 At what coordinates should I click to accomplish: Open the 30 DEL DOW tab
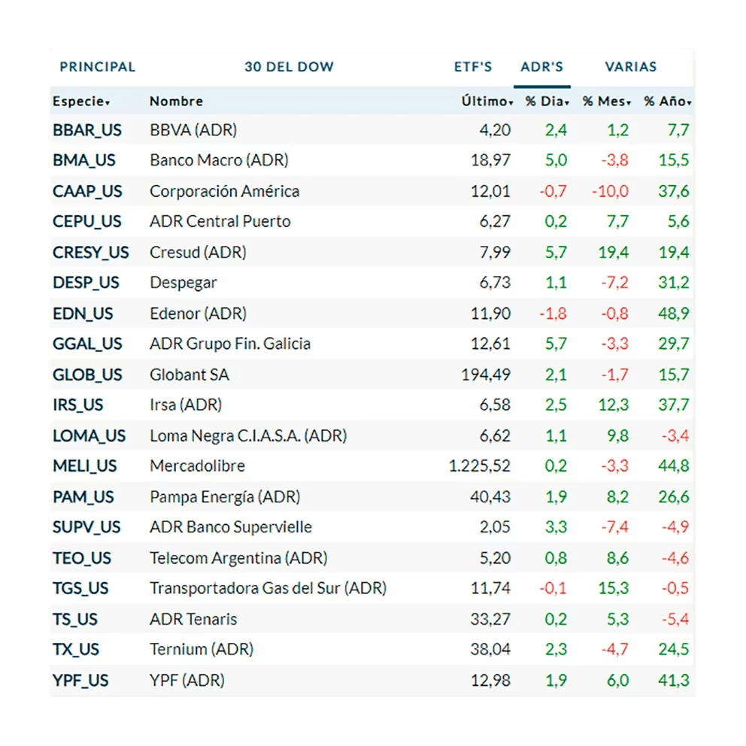click(x=290, y=67)
